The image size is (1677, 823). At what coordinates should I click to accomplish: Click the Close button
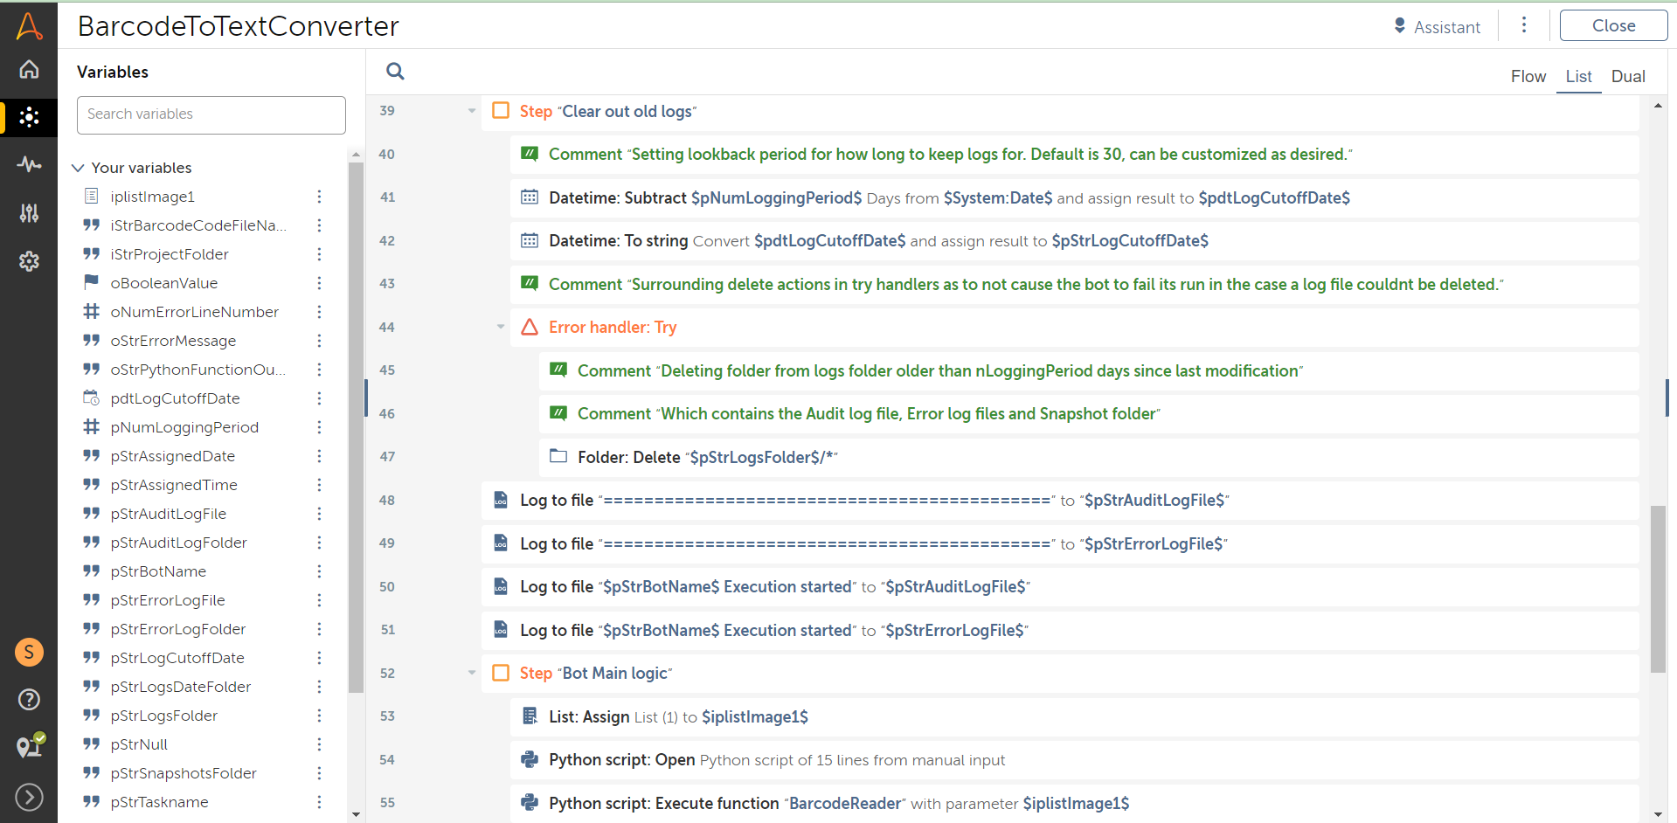coord(1612,26)
